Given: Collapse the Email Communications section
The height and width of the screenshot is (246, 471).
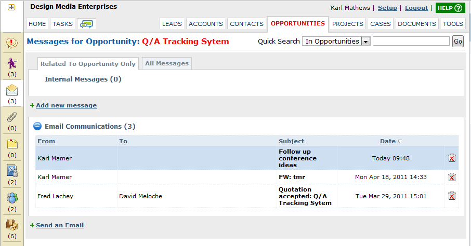Looking at the screenshot, I should pos(37,126).
